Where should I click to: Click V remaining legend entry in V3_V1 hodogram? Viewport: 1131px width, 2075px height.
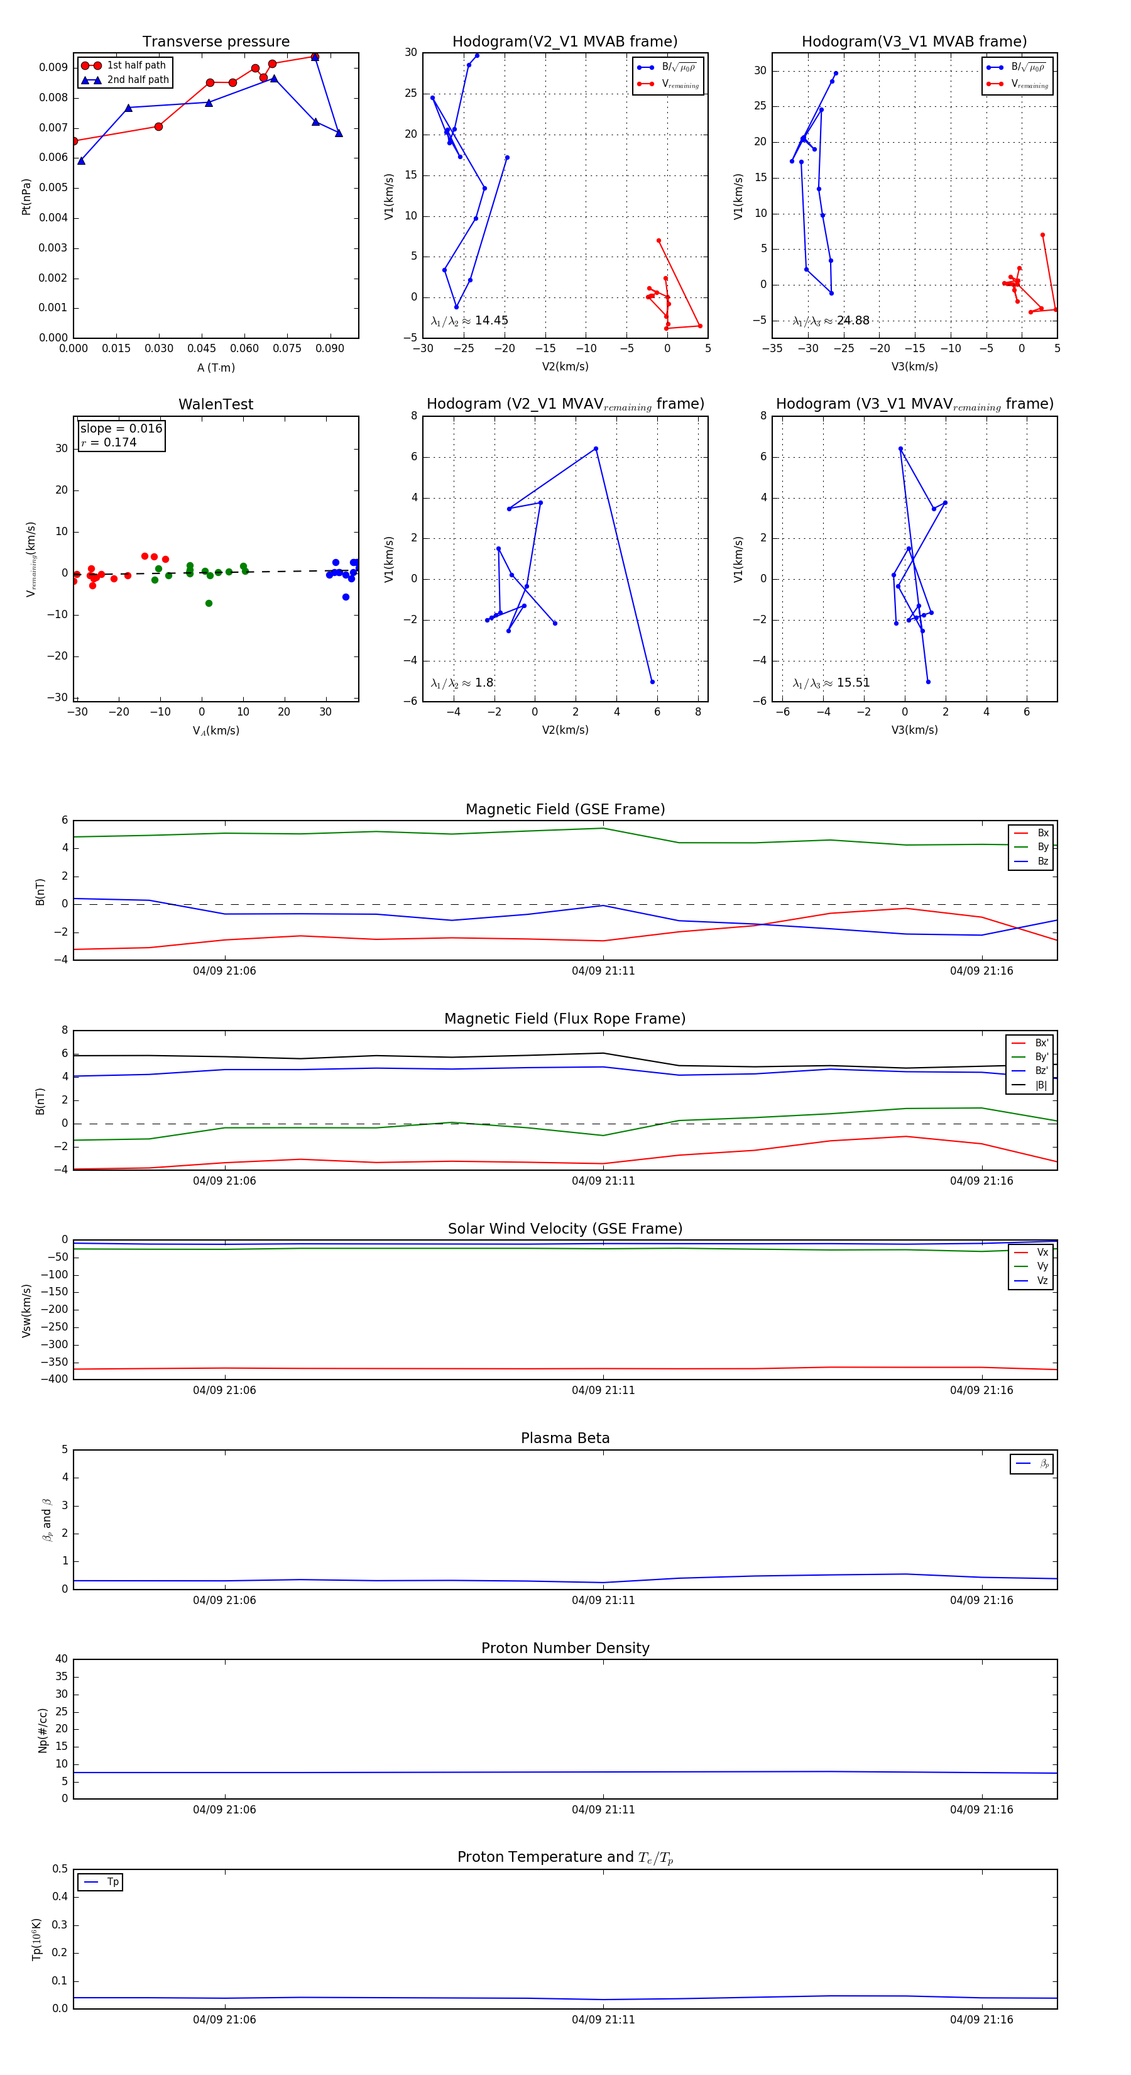pos(1017,84)
